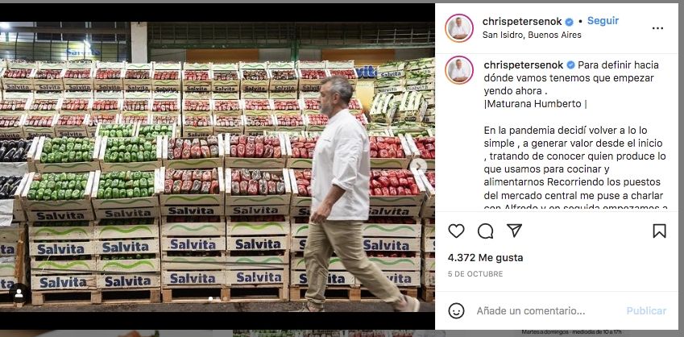Image resolution: width=684 pixels, height=337 pixels.
Task: Advance to next photo with carousel arrow
Action: [x=419, y=164]
